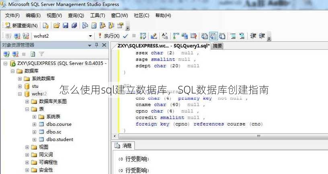
Task: Switch to results to file
Action: 222,36
